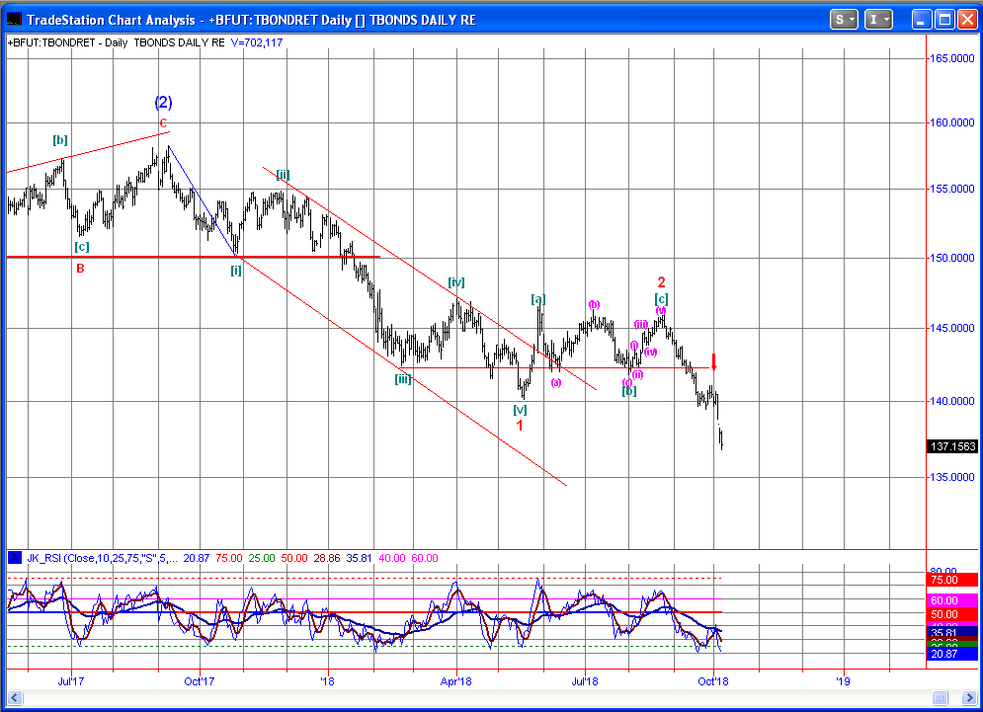Viewport: 983px width, 712px height.
Task: Maximize the Chart Analysis window
Action: tap(944, 20)
